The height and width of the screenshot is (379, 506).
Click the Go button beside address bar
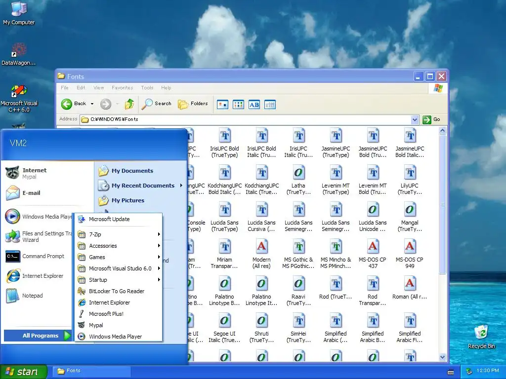(432, 119)
